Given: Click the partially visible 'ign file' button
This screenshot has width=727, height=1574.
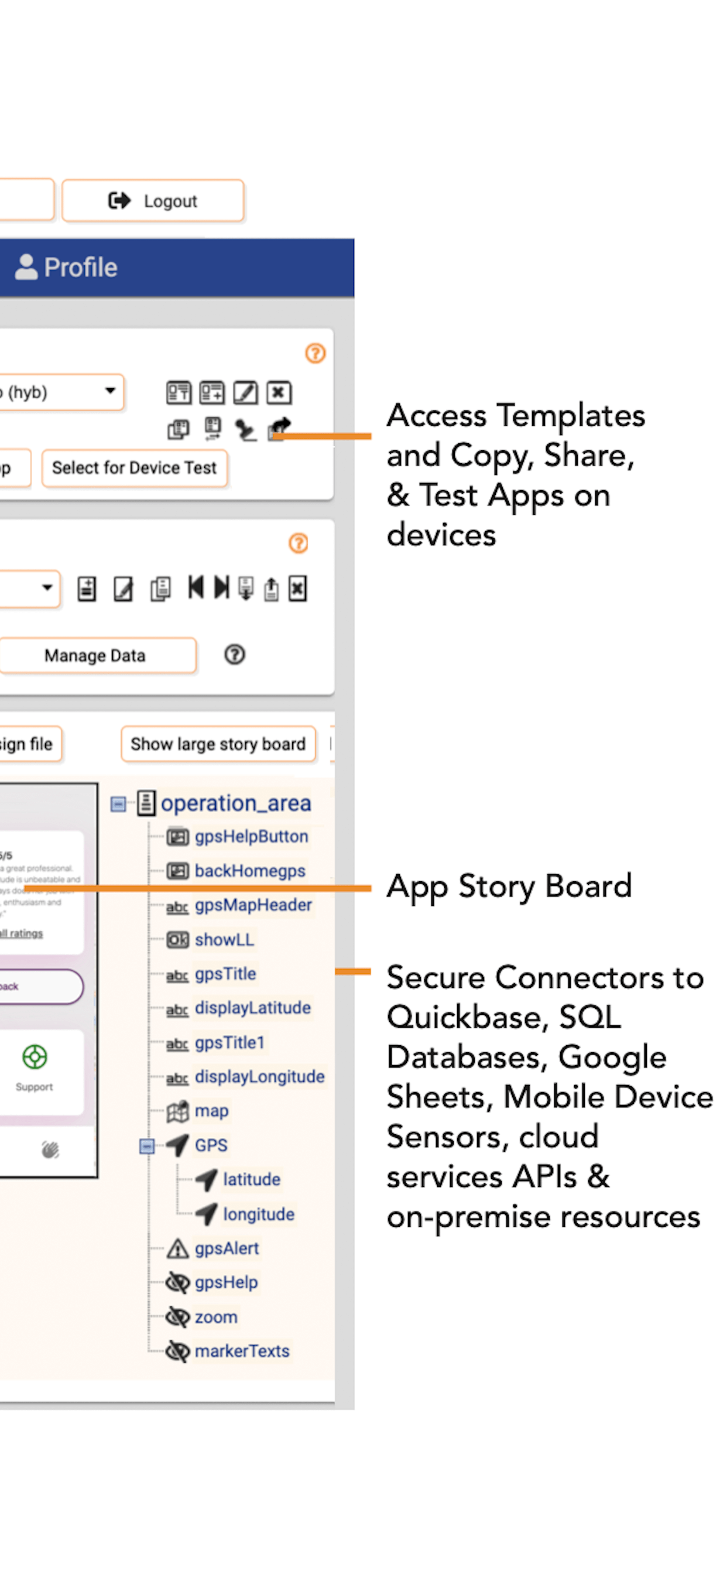Looking at the screenshot, I should point(30,744).
